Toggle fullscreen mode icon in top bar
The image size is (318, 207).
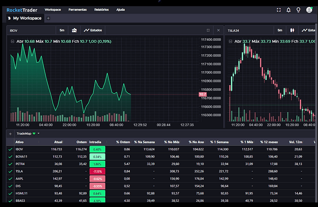coord(279,10)
